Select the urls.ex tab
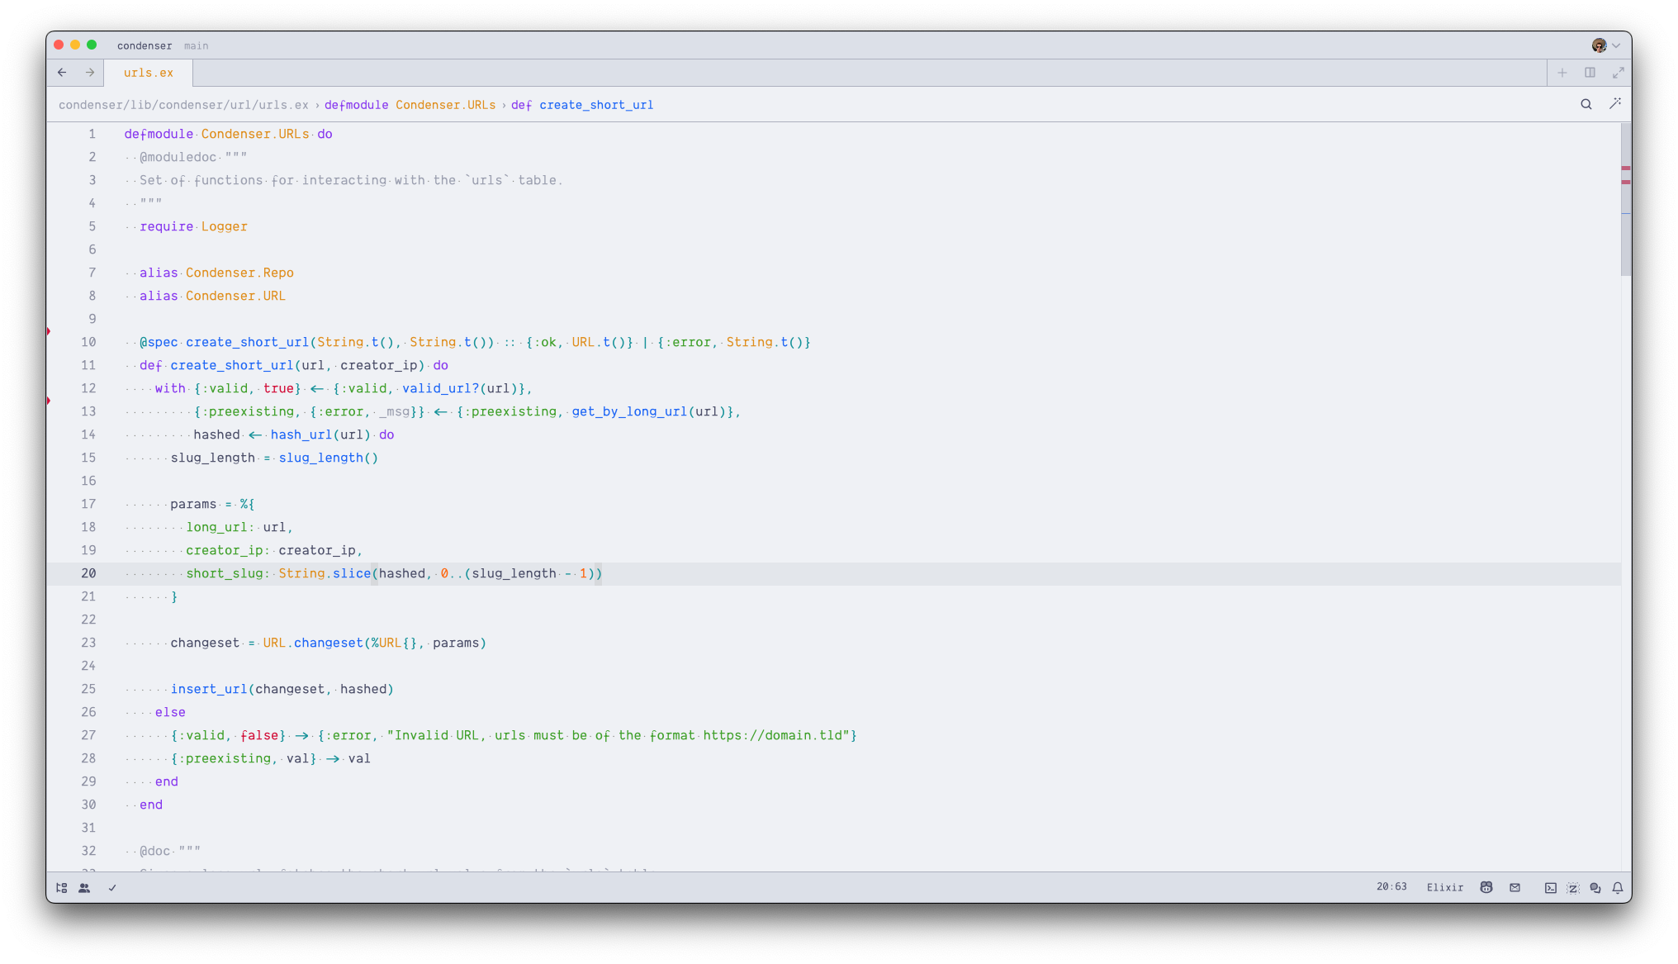The width and height of the screenshot is (1678, 964). coord(149,73)
